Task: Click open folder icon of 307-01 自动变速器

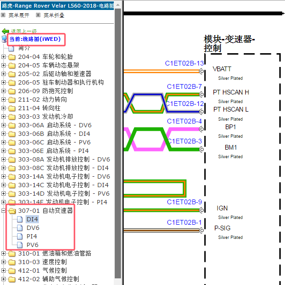Action: pyautogui.click(x=12, y=211)
